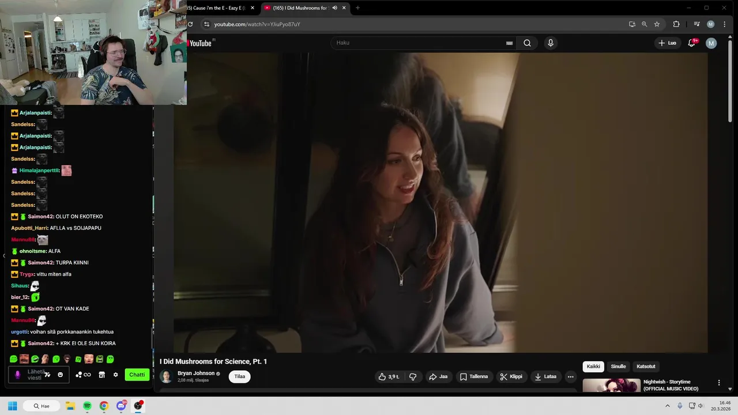The width and height of the screenshot is (738, 415).
Task: Create a clip with Klippi button
Action: (511, 377)
